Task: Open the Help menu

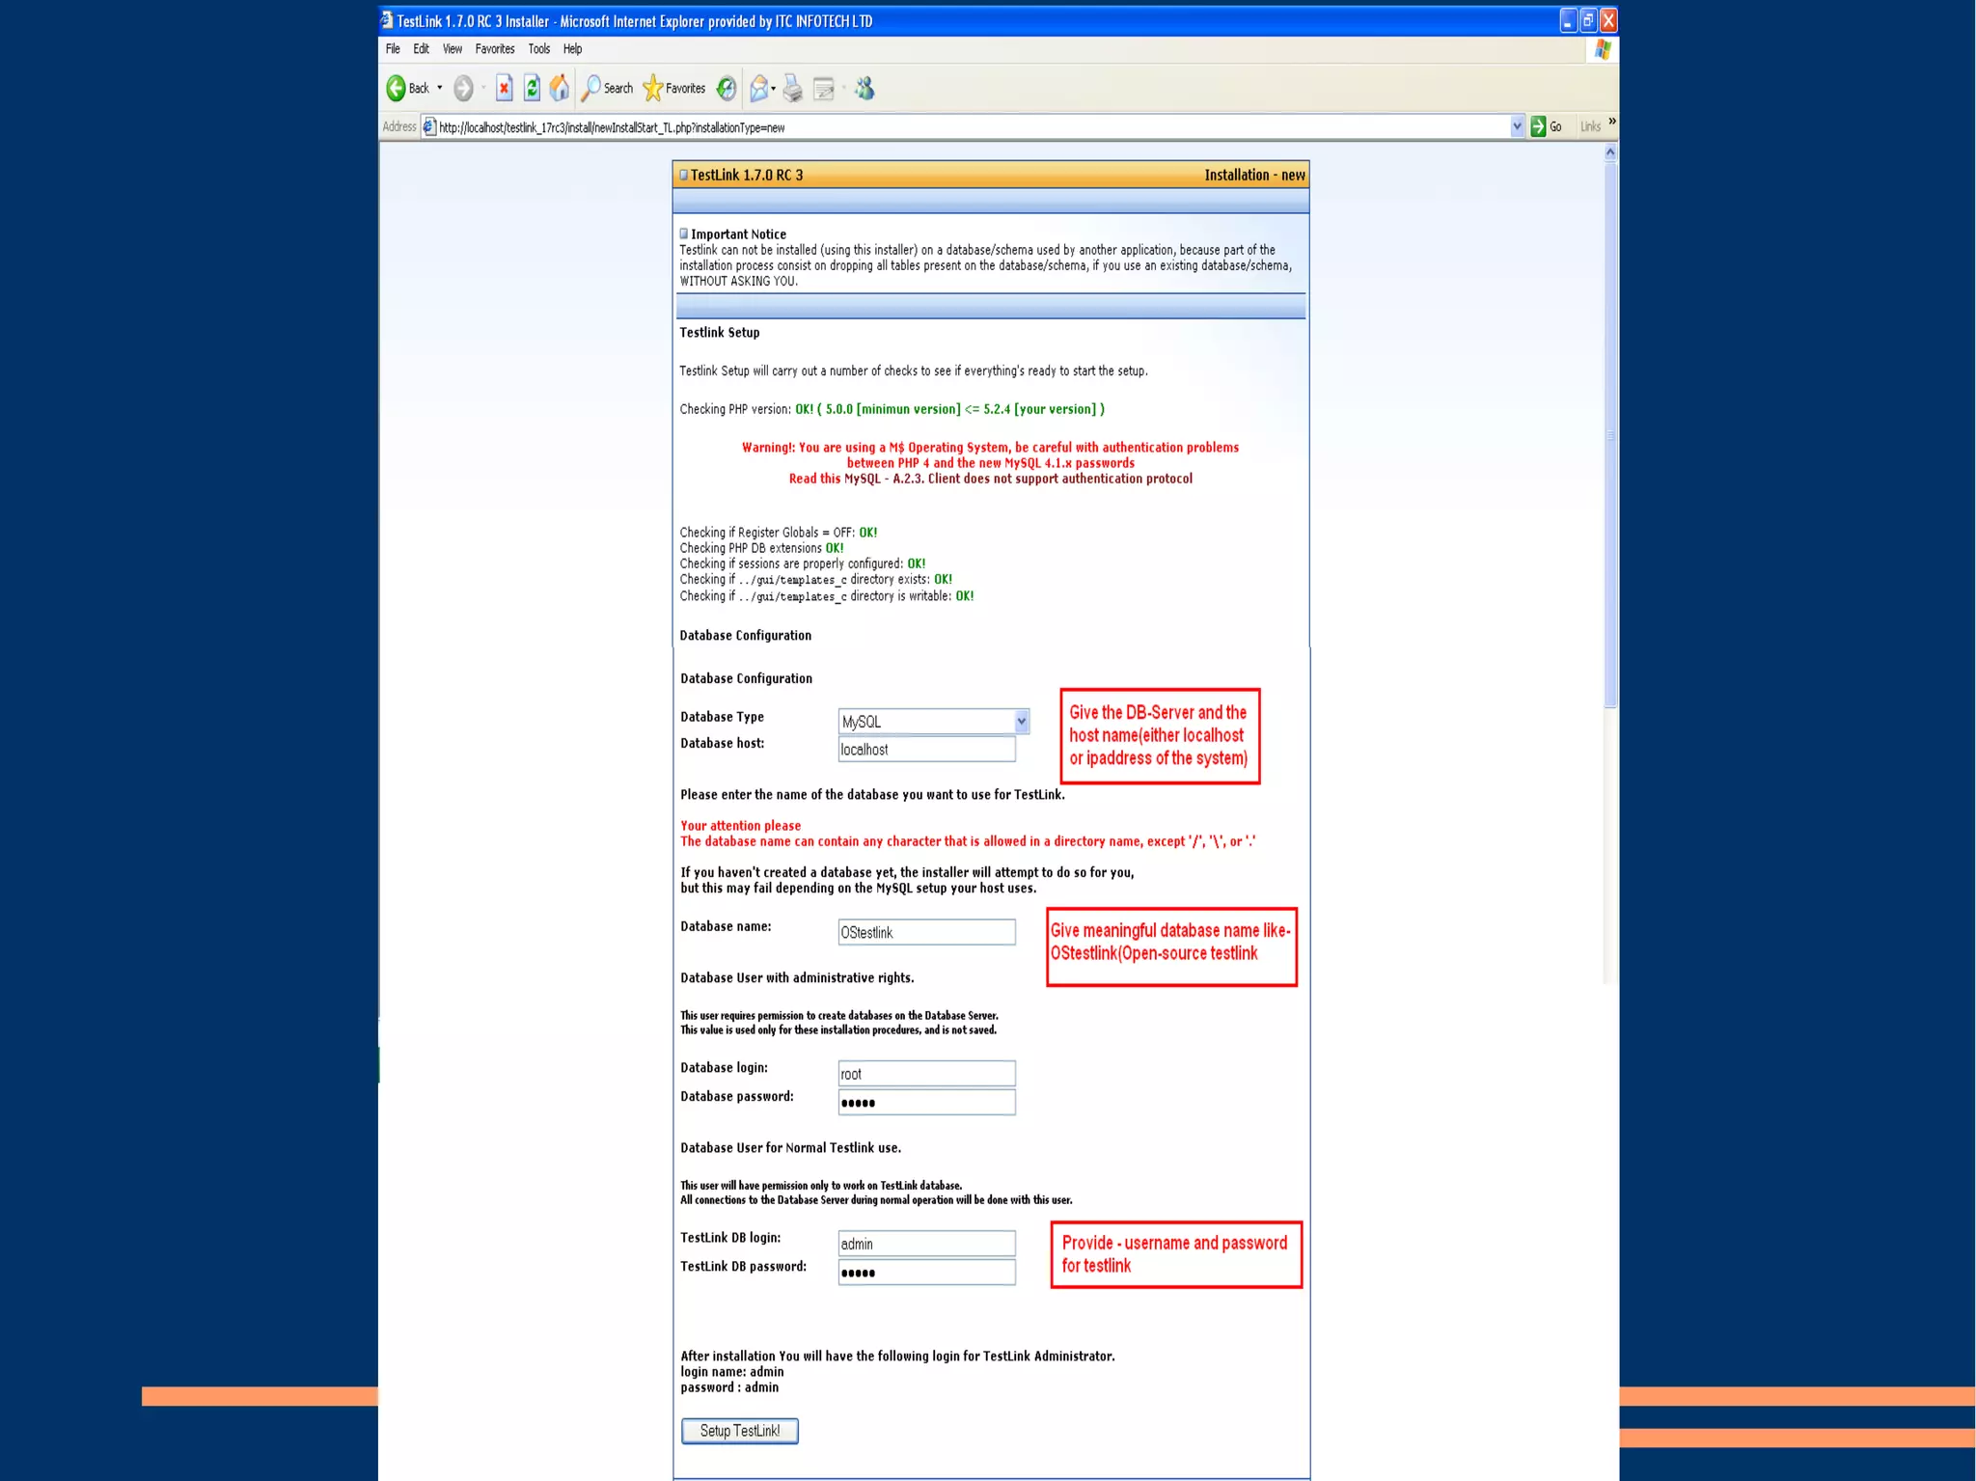Action: pyautogui.click(x=573, y=49)
